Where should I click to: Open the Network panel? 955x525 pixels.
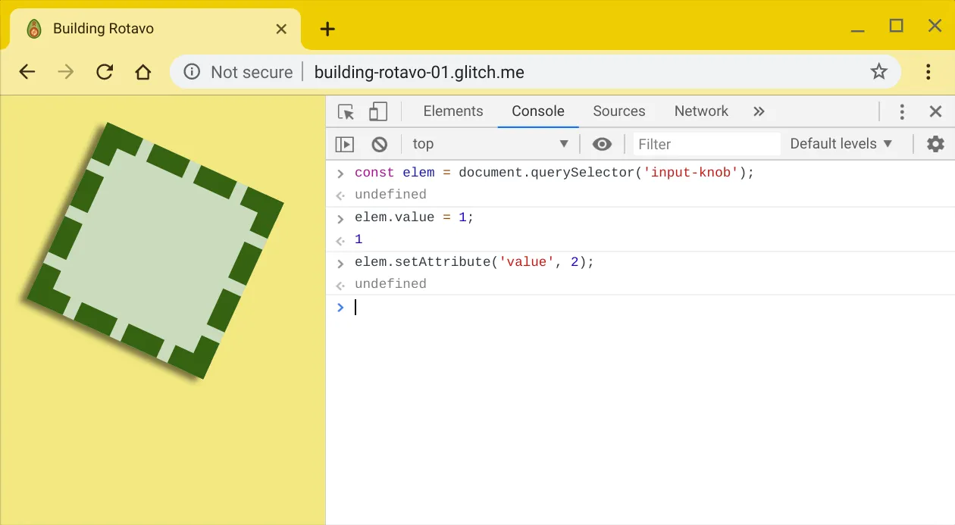tap(700, 111)
